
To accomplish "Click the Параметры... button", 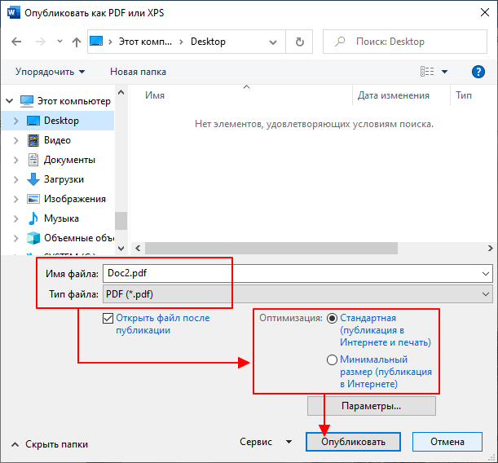I will (x=371, y=405).
